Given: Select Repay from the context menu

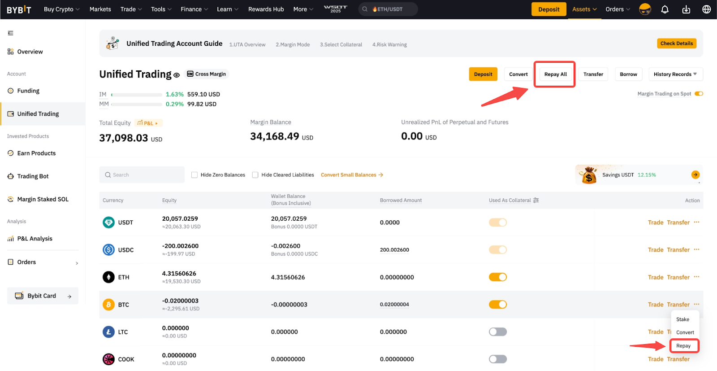Looking at the screenshot, I should pyautogui.click(x=683, y=346).
